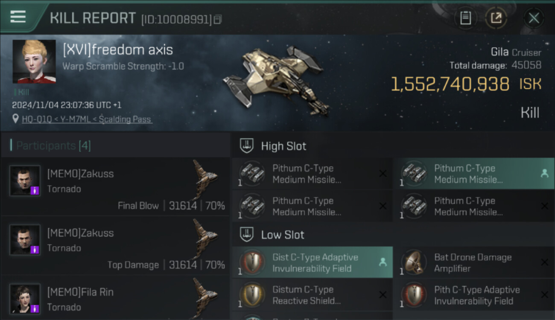Click the location pin icon

pyautogui.click(x=16, y=118)
